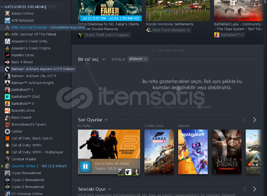Click the Nordic Horizons news screenshot
The width and height of the screenshot is (267, 196).
tap(178, 10)
